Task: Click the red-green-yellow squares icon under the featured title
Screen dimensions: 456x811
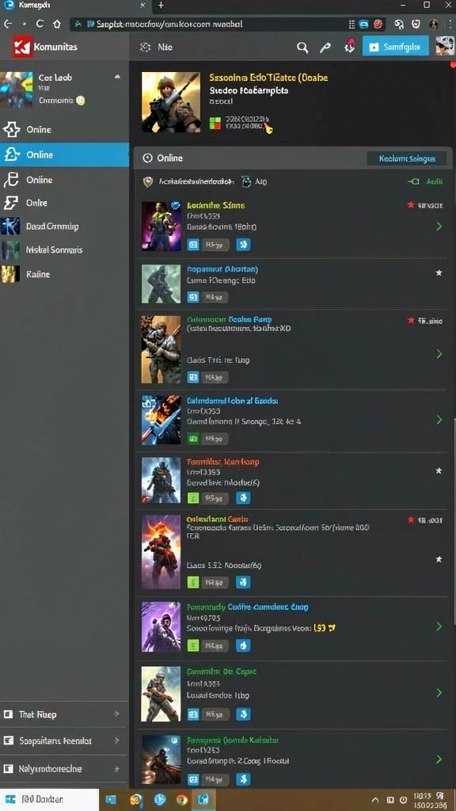Action: [215, 124]
